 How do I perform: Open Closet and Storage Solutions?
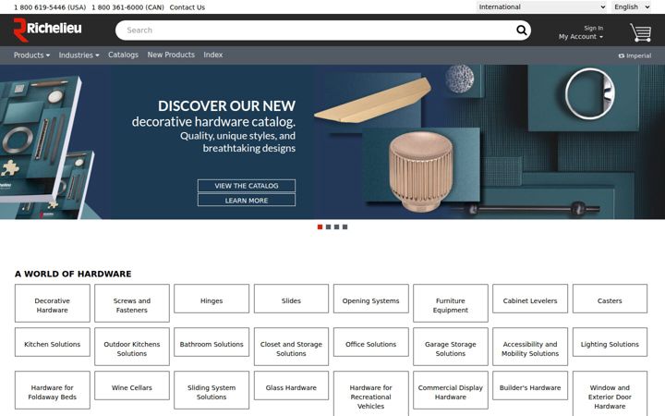(x=291, y=347)
